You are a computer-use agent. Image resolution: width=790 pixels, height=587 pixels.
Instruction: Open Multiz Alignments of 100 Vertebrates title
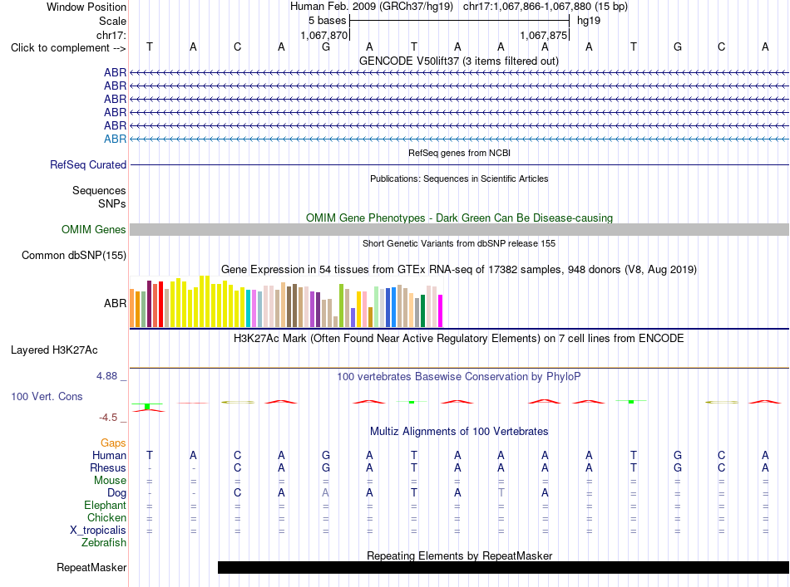(459, 431)
